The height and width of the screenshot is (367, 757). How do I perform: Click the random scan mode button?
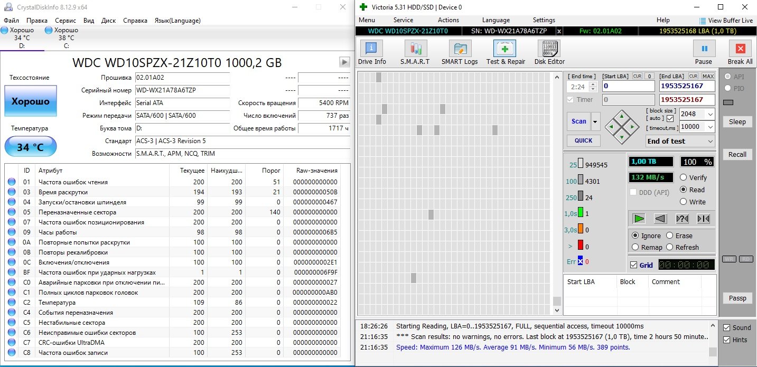pyautogui.click(x=682, y=218)
